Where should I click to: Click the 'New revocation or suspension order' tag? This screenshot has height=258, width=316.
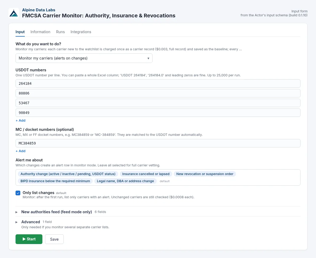[205, 174]
